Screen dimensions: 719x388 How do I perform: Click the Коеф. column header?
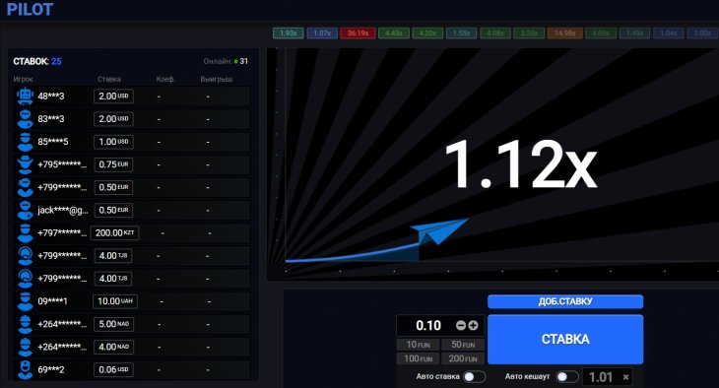pyautogui.click(x=165, y=79)
